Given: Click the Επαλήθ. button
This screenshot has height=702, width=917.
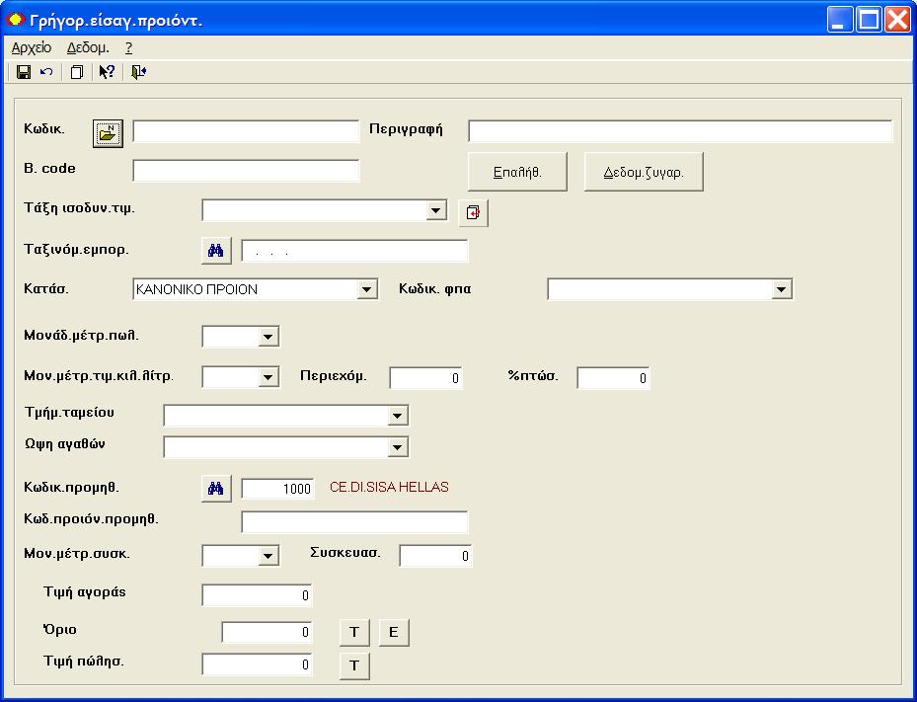Looking at the screenshot, I should coord(517,172).
